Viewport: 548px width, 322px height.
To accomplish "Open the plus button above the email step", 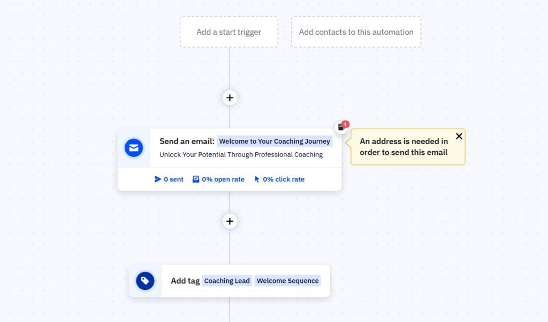I will click(229, 98).
